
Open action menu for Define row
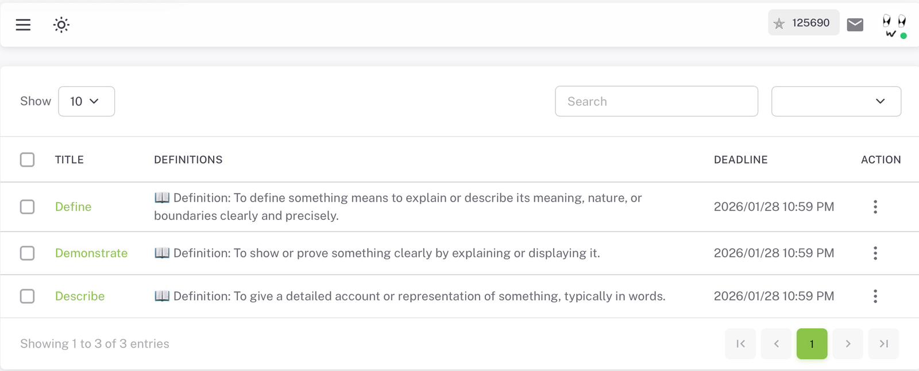[x=875, y=207]
